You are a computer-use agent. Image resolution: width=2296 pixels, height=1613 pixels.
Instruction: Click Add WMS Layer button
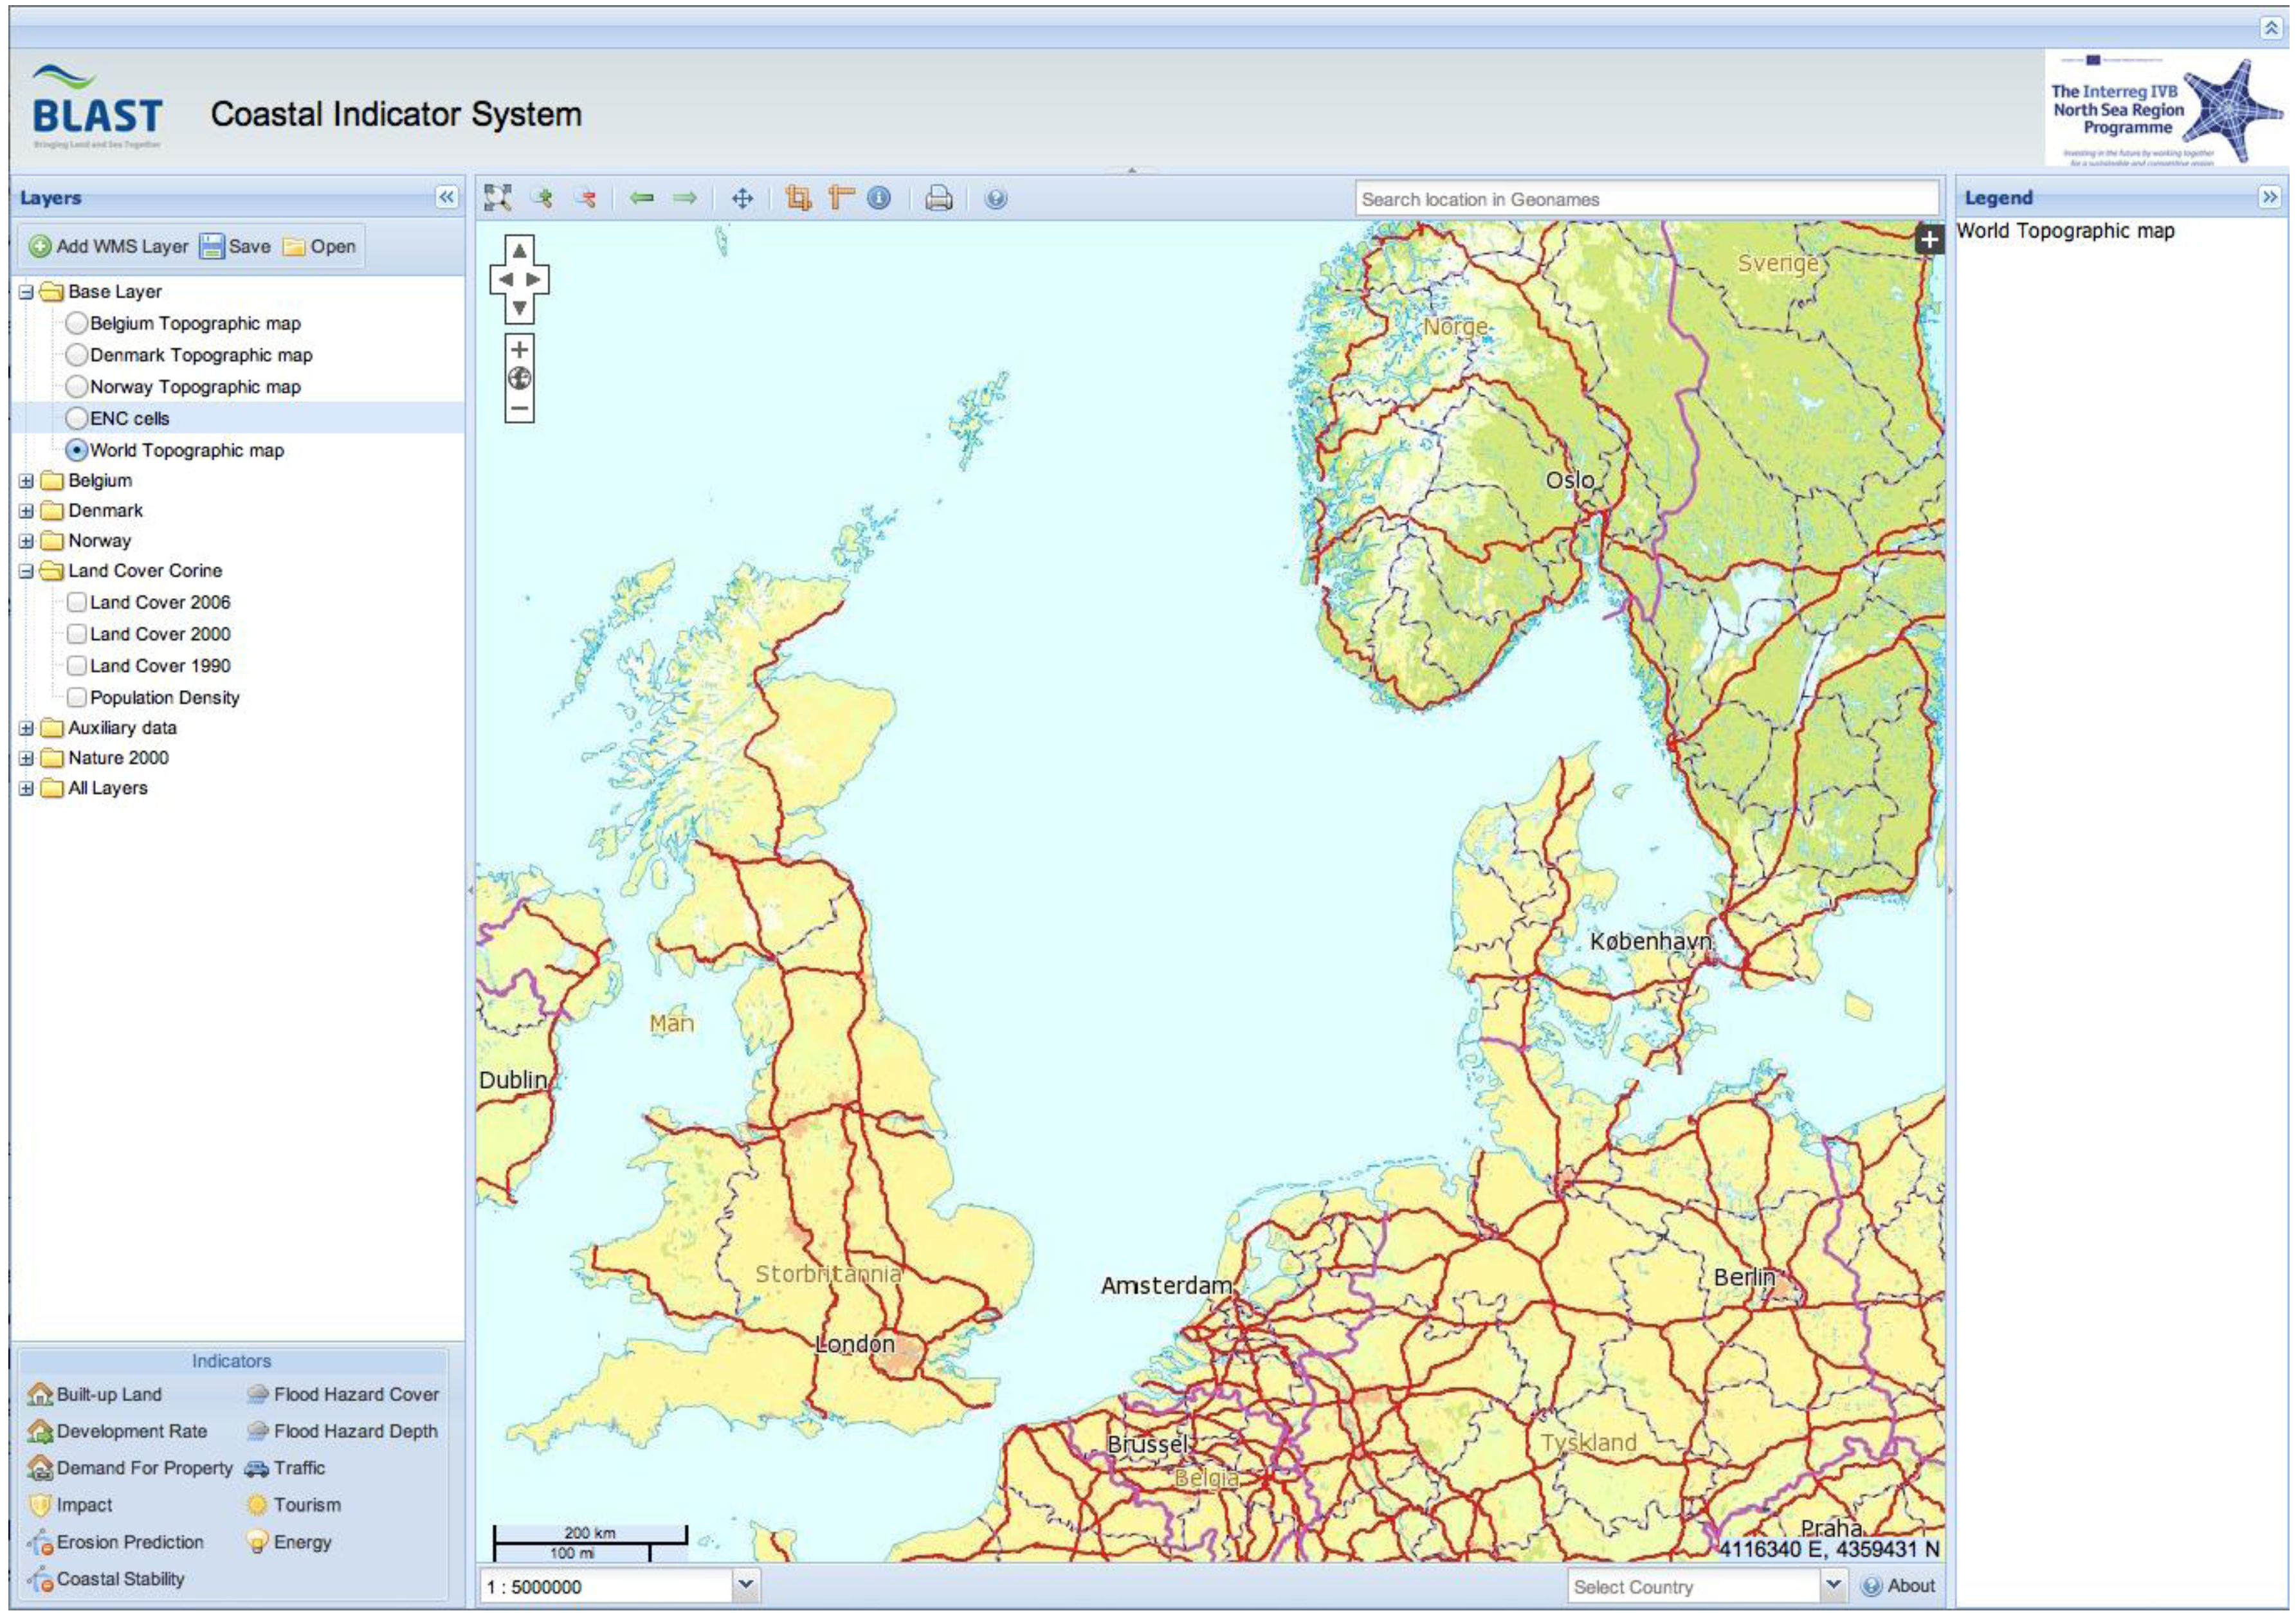coord(108,246)
